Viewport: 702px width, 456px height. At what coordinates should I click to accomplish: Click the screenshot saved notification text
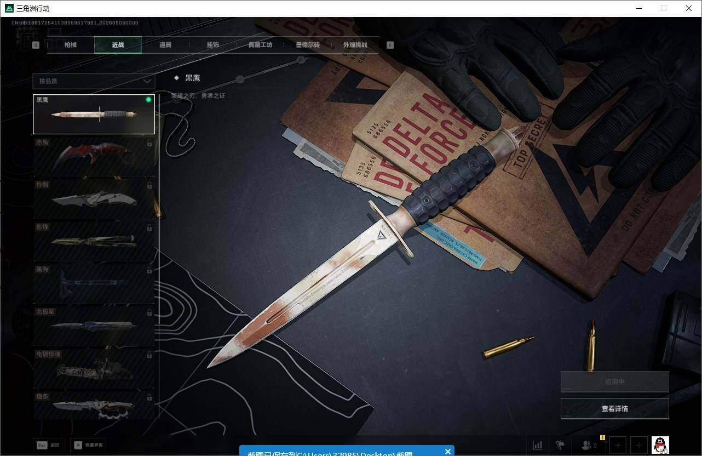(x=330, y=453)
